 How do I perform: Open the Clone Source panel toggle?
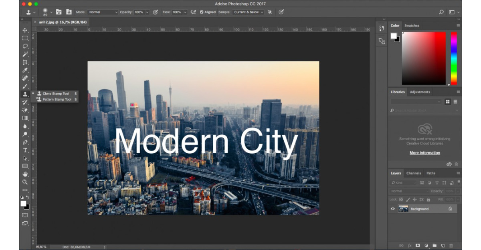point(69,12)
